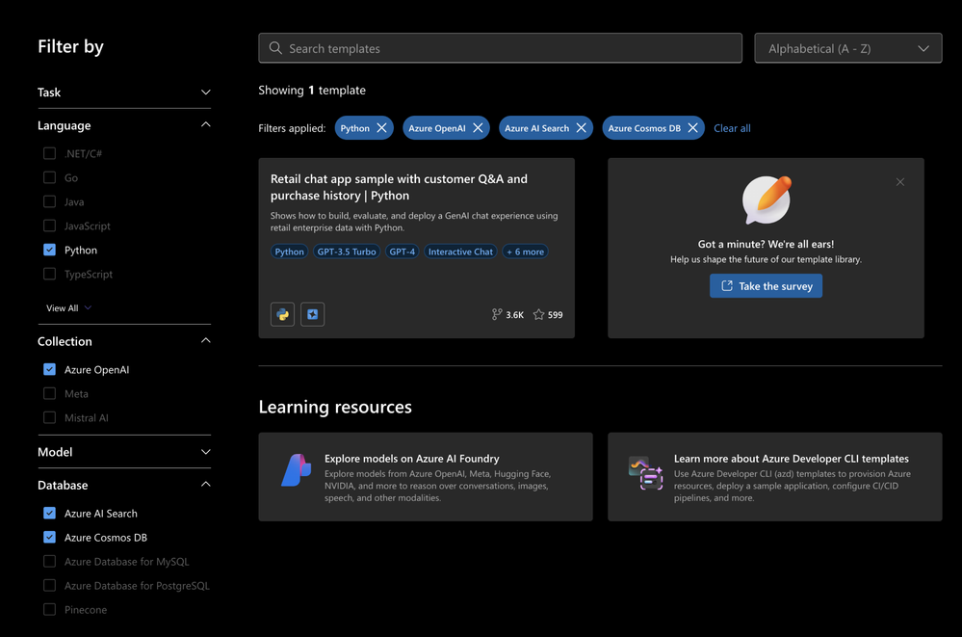
Task: Click the fork count icon showing 3.6K
Action: (x=496, y=314)
